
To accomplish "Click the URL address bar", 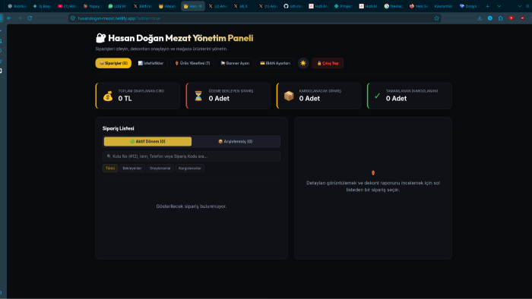I will 255,18.
